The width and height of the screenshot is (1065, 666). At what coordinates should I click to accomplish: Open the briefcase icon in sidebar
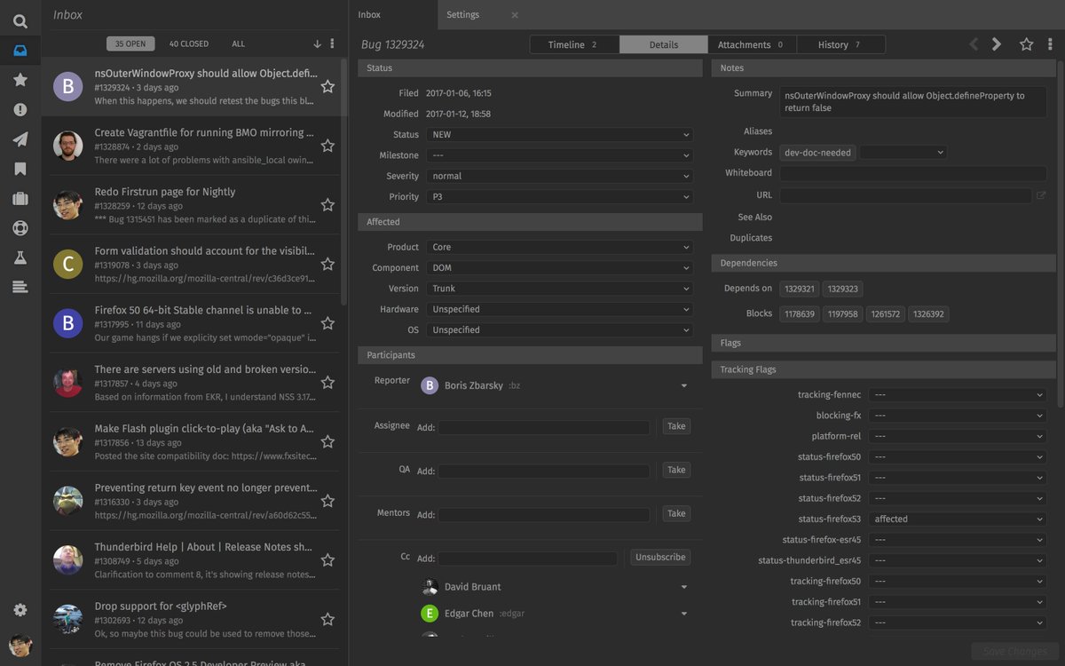20,198
